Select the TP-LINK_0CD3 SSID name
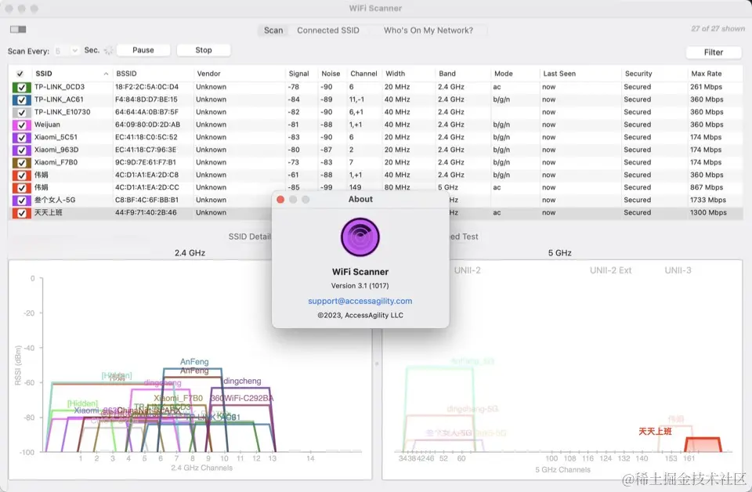This screenshot has width=752, height=492. click(x=60, y=87)
